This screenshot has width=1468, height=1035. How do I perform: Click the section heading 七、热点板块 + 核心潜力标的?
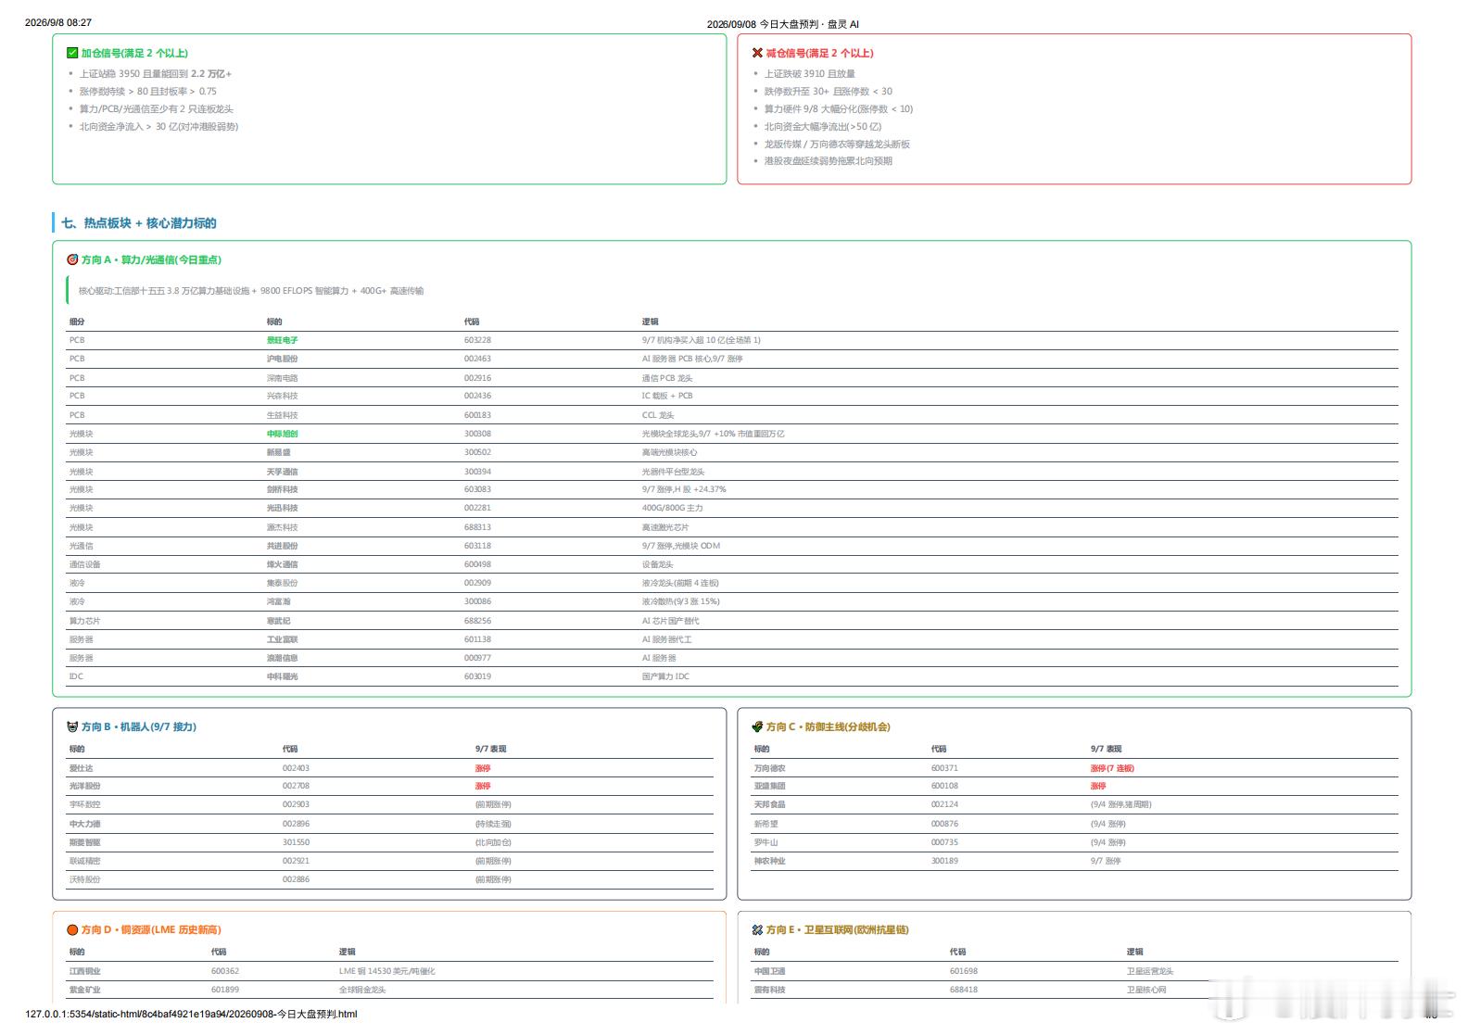(139, 223)
